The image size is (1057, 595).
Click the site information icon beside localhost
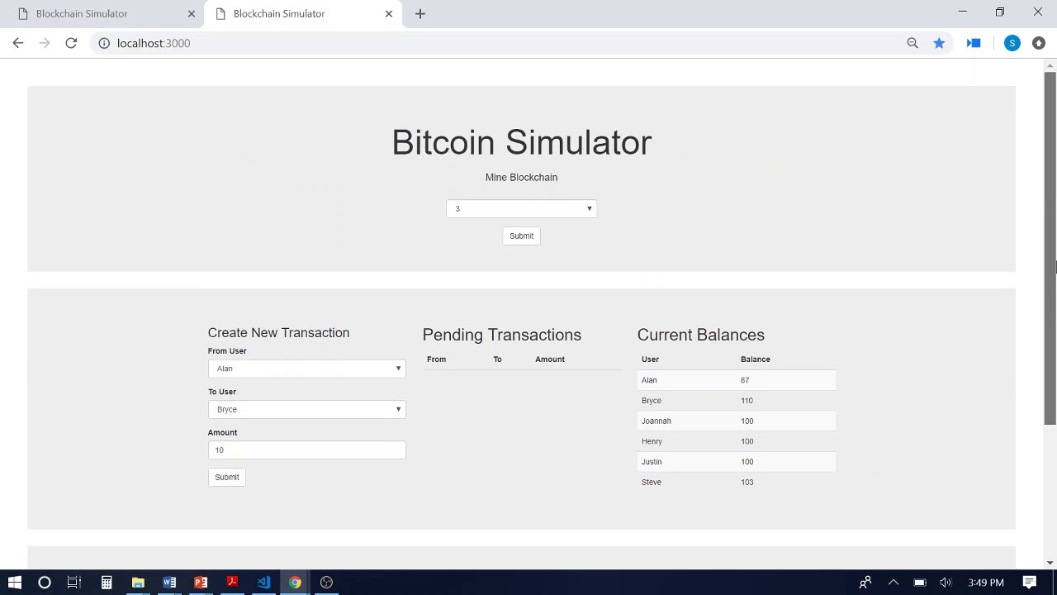104,43
